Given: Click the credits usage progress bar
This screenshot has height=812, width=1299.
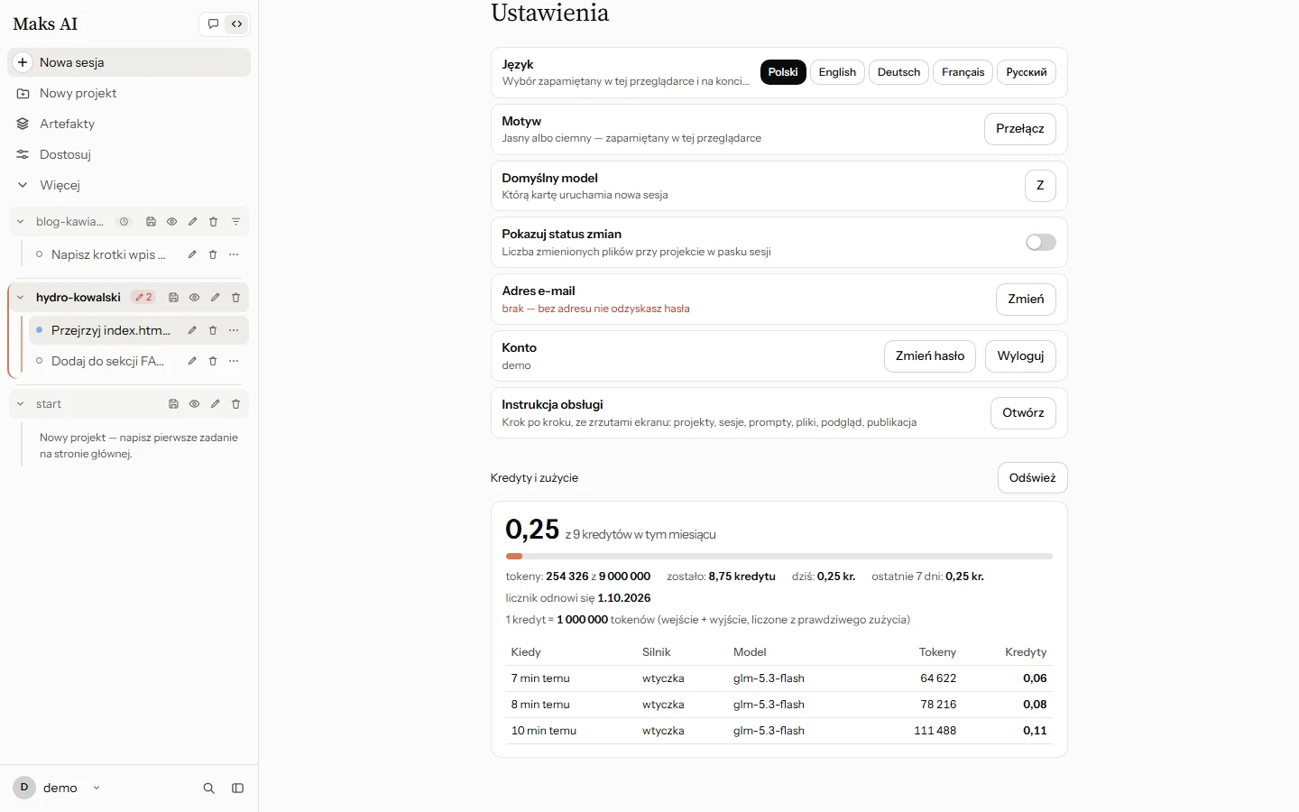Looking at the screenshot, I should (778, 556).
